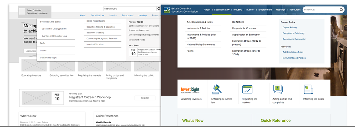Screen dimensions: 355x127
Task: Select Securities Law in the blue header
Action: click(x=222, y=10)
